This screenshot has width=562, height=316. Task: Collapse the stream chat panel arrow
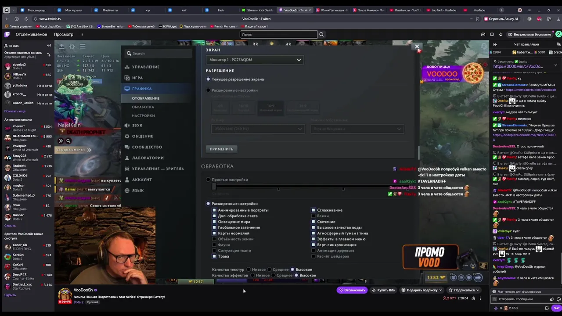495,44
